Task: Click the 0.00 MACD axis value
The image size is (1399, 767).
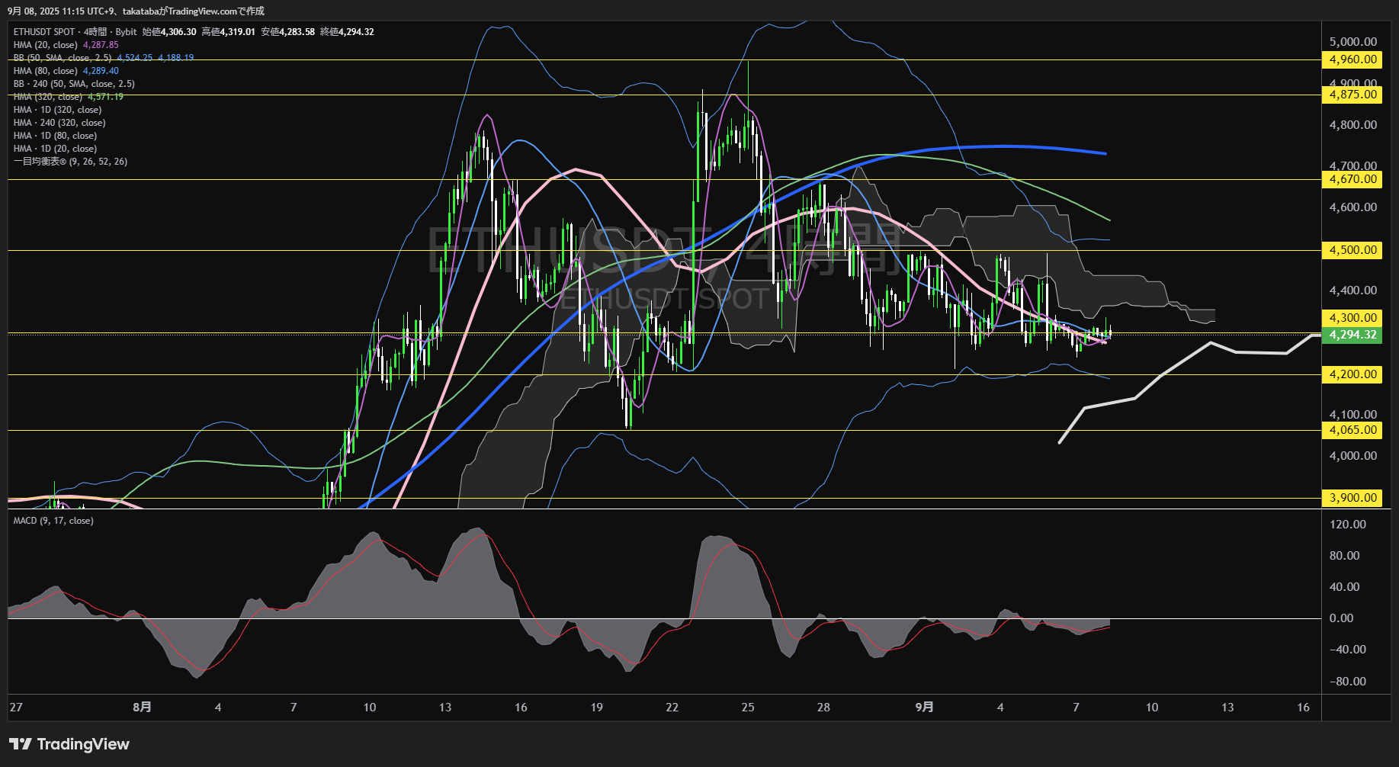Action: point(1342,618)
